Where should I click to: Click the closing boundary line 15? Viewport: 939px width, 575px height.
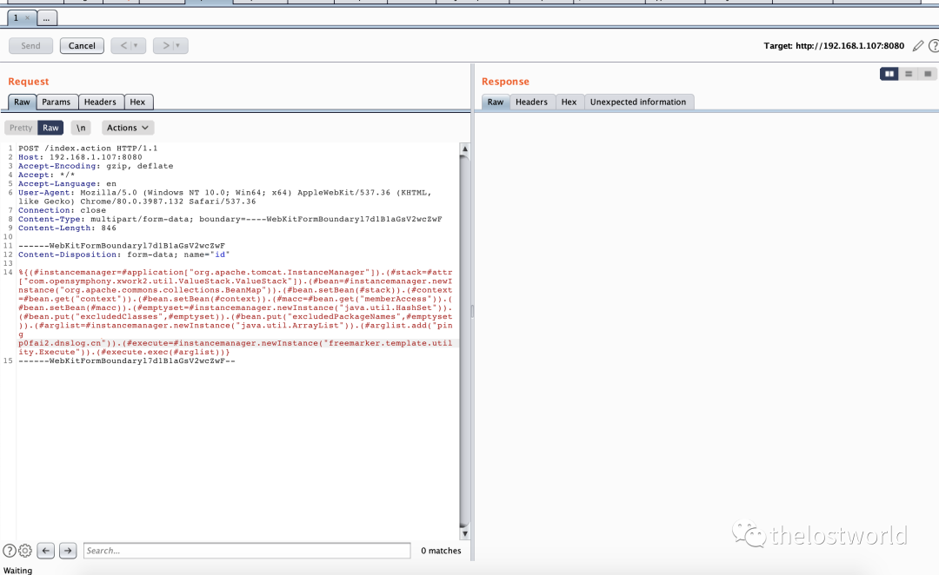pyautogui.click(x=126, y=360)
